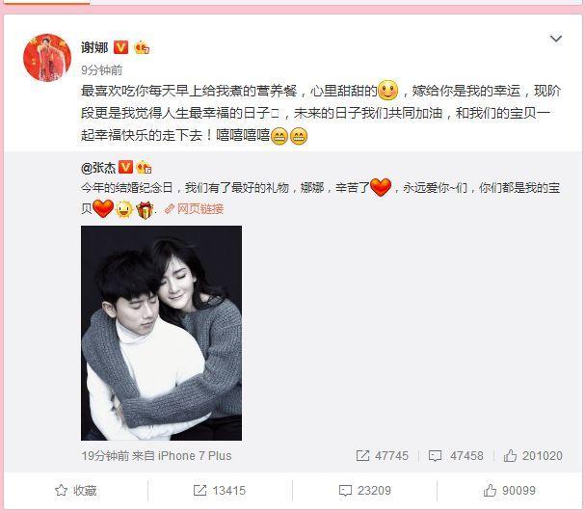
Task: Toggle 收藏 favorite star on this post
Action: point(76,490)
